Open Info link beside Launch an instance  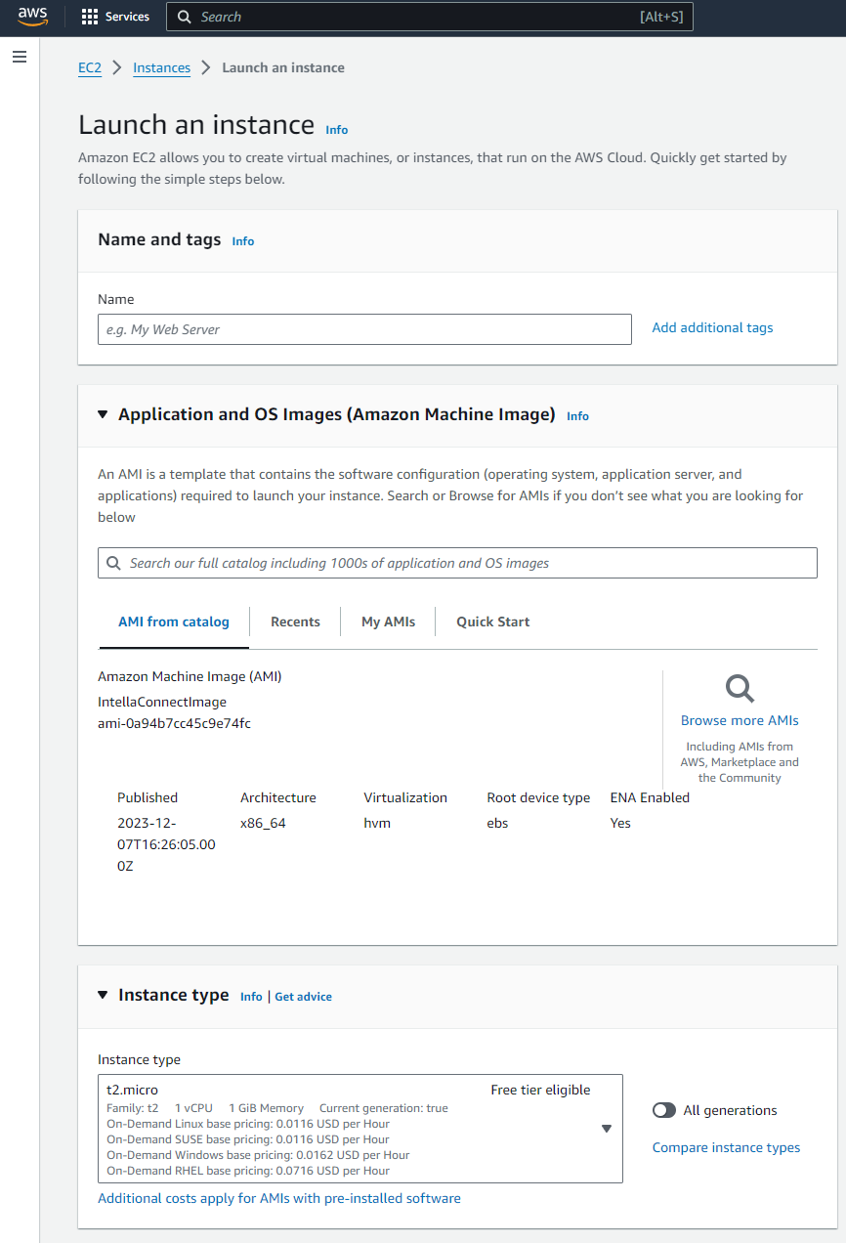(337, 130)
